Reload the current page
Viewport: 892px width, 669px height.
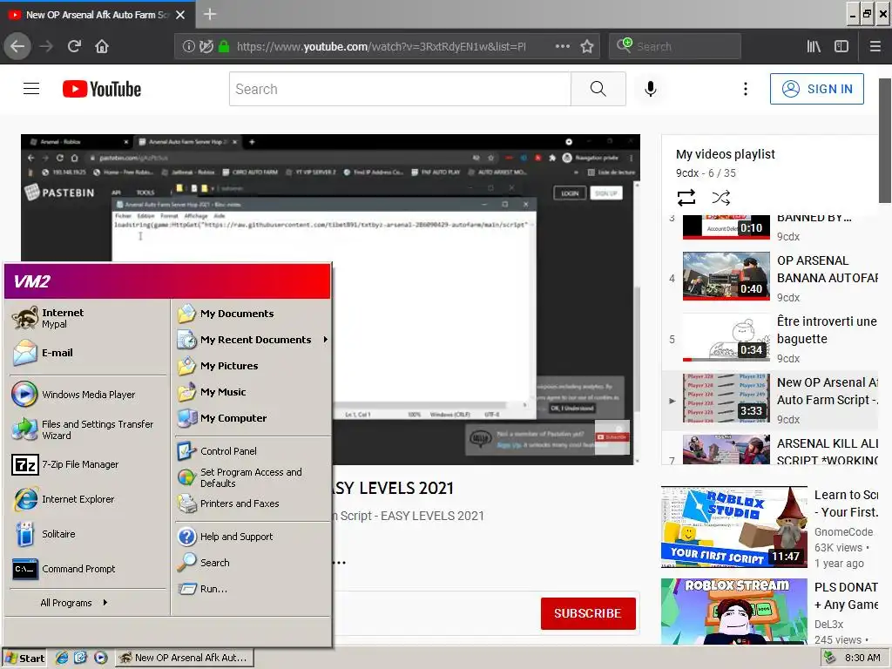tap(74, 46)
